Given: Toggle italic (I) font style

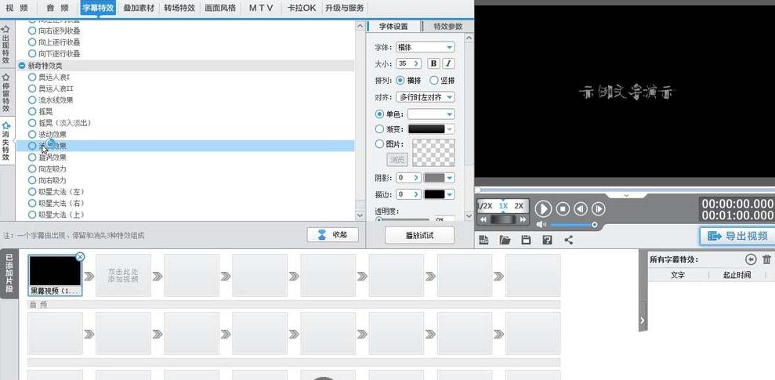Looking at the screenshot, I should click(448, 63).
